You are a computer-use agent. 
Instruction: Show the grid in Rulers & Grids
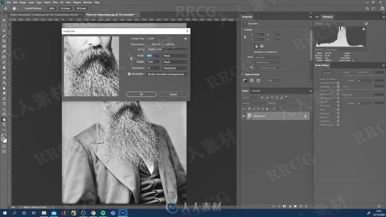click(252, 80)
